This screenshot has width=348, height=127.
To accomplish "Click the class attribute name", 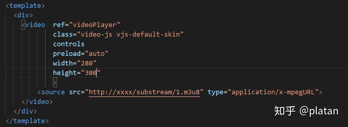I will coord(63,34).
